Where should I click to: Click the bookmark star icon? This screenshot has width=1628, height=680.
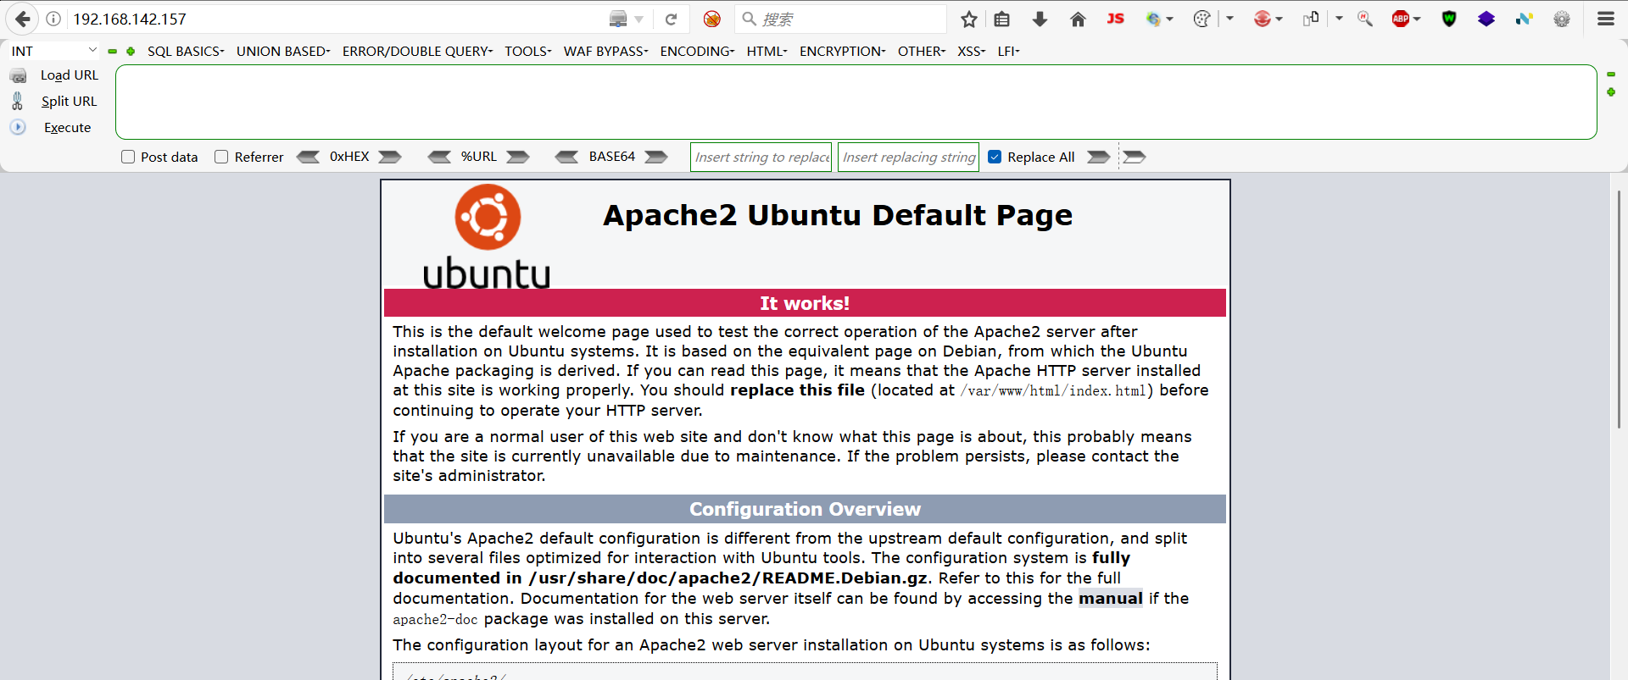(969, 19)
